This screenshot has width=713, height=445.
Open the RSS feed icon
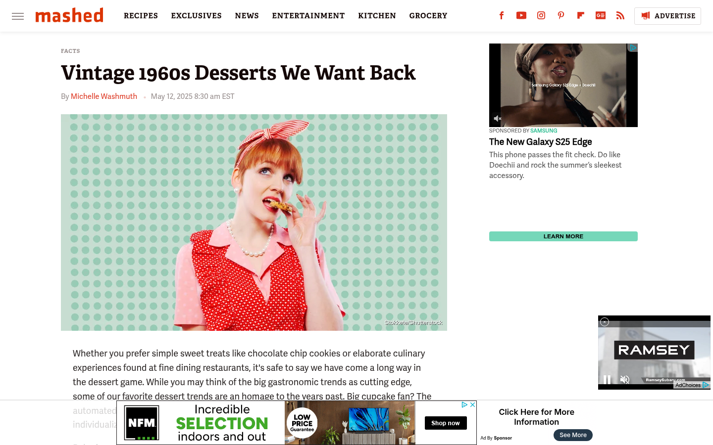[x=620, y=15]
